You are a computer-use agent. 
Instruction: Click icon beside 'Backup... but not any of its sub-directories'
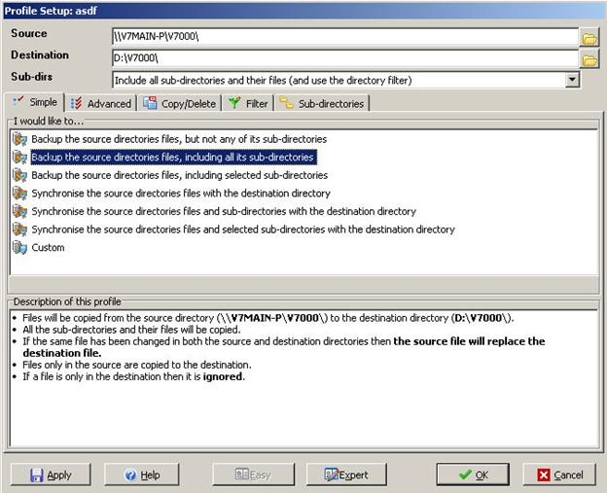[x=19, y=139]
